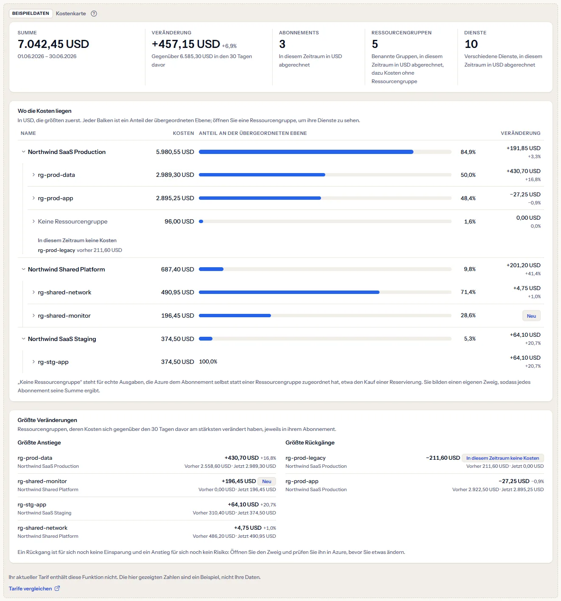Viewport: 561px width, 601px height.
Task: Click the blue 'In diesem Zeitraum keine Kosten' badge
Action: [502, 458]
